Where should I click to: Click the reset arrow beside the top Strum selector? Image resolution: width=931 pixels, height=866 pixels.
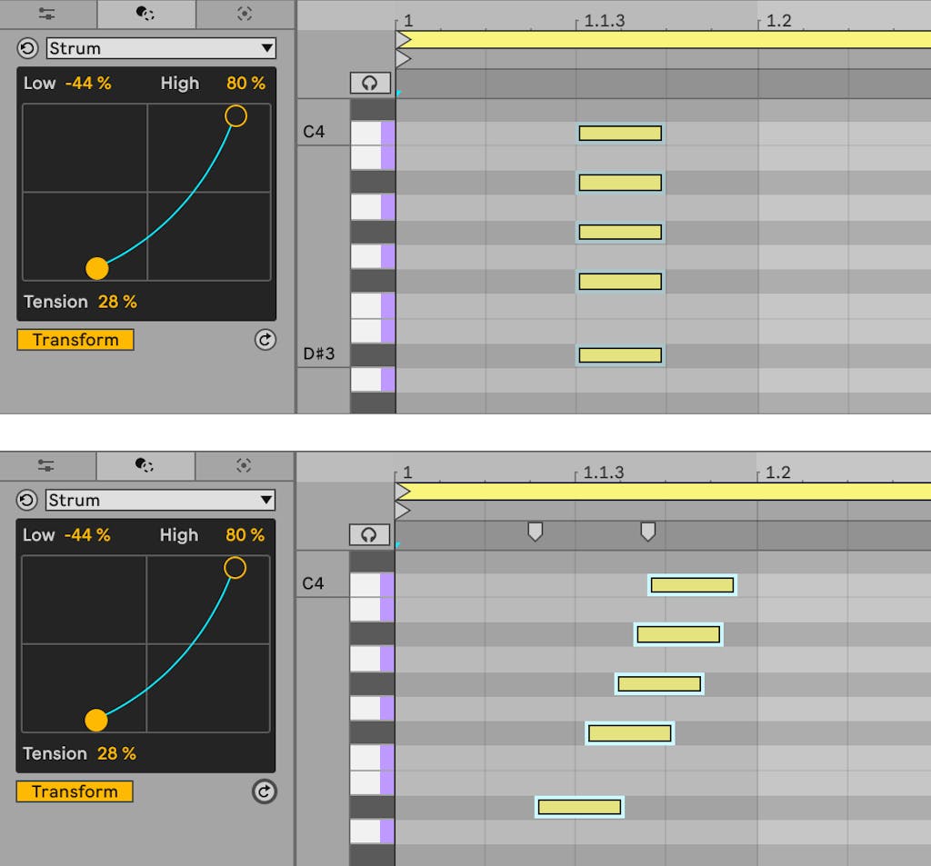pyautogui.click(x=28, y=47)
